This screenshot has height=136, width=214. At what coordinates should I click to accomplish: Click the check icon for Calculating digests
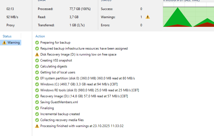tap(37, 66)
